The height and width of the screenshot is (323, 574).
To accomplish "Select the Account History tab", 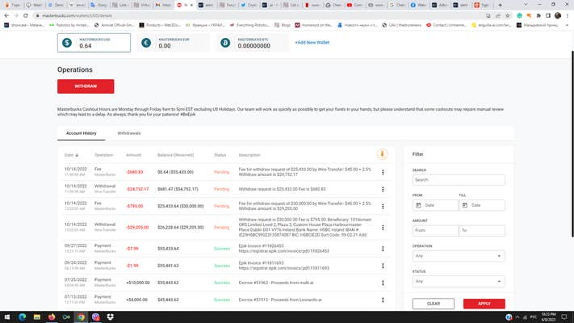I will (x=82, y=132).
